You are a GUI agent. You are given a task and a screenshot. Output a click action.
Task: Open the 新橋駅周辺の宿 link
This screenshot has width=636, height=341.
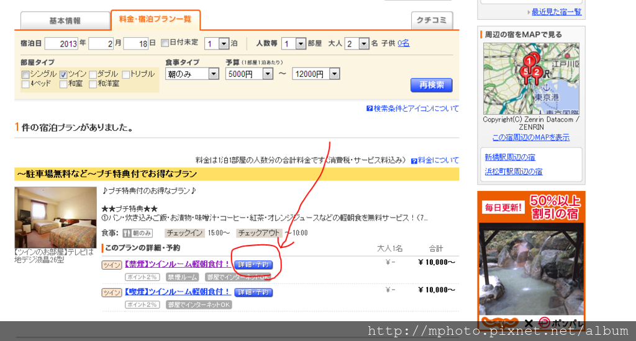point(510,157)
